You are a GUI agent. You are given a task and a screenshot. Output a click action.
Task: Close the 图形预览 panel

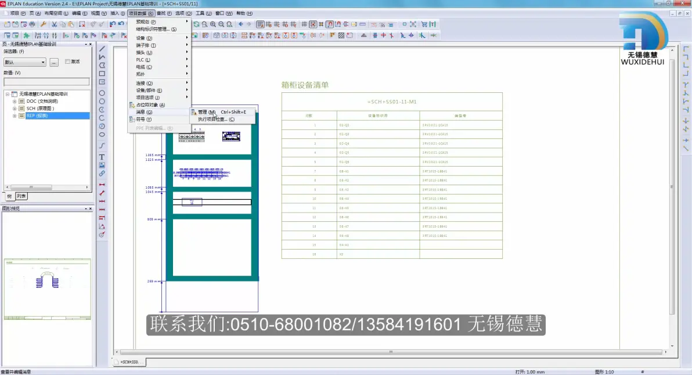(x=91, y=208)
